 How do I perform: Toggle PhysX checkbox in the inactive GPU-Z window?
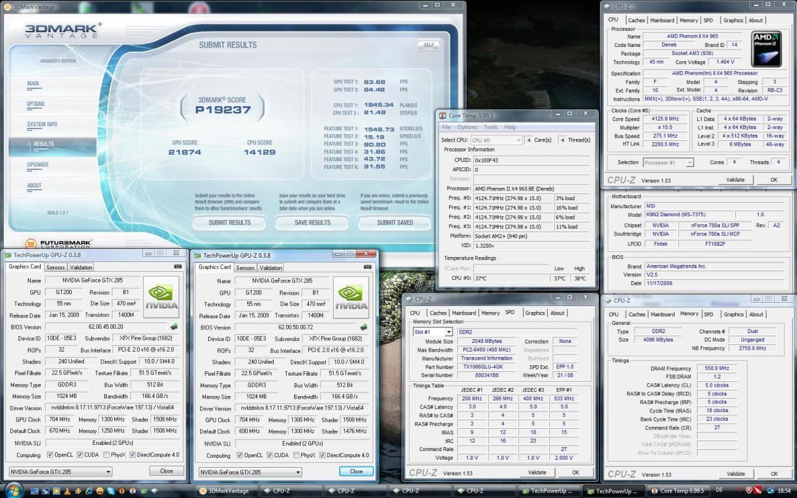106,455
